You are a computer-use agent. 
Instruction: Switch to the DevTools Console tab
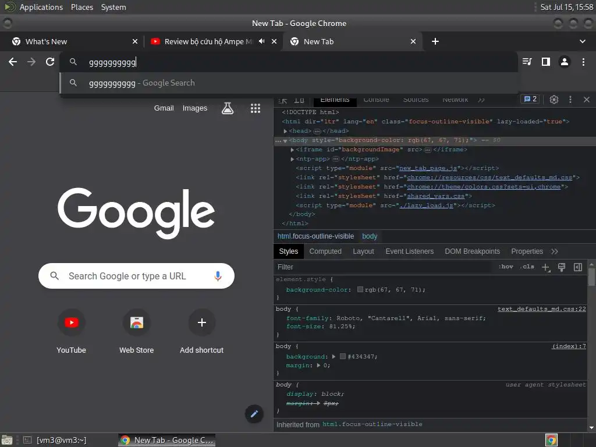pos(376,100)
